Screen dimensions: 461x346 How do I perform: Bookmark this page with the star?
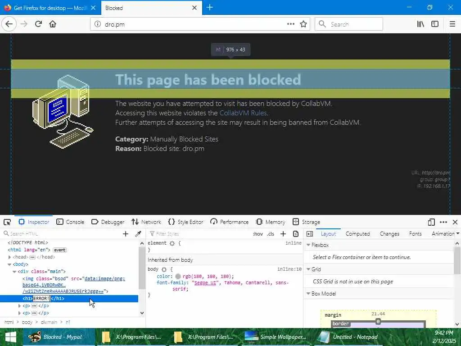pos(303,24)
